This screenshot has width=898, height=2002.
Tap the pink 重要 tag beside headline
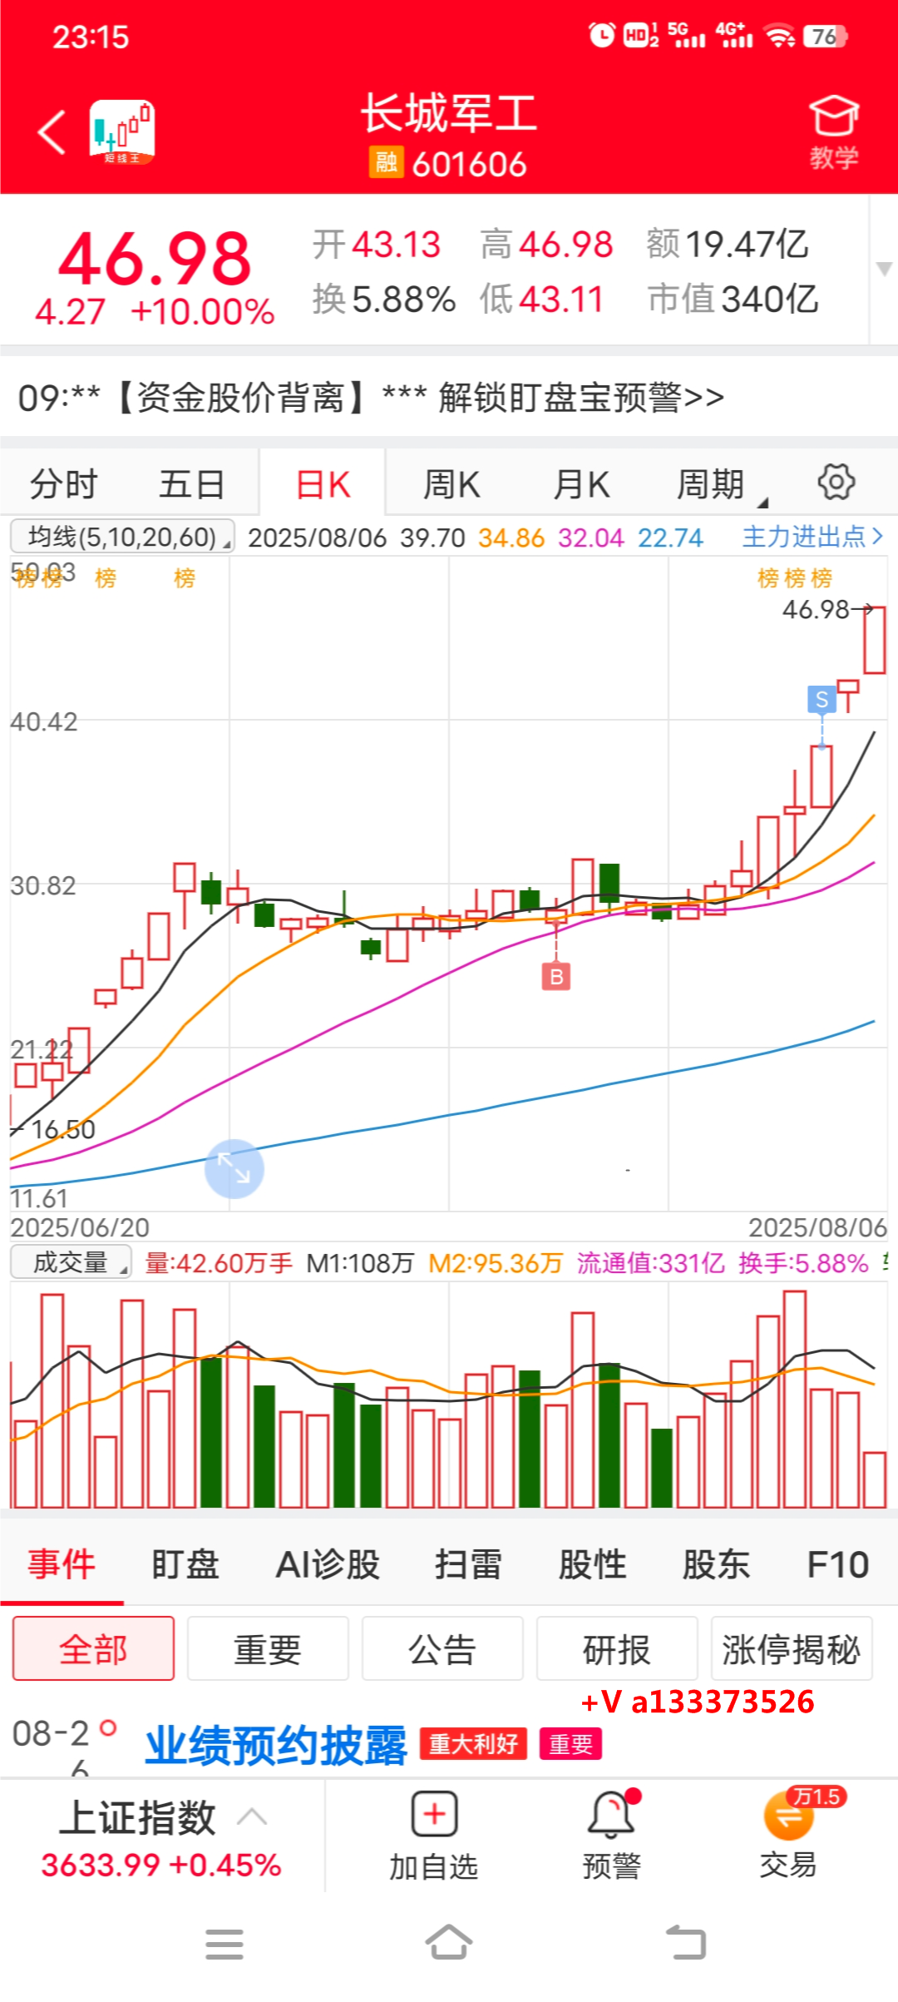pyautogui.click(x=570, y=1744)
